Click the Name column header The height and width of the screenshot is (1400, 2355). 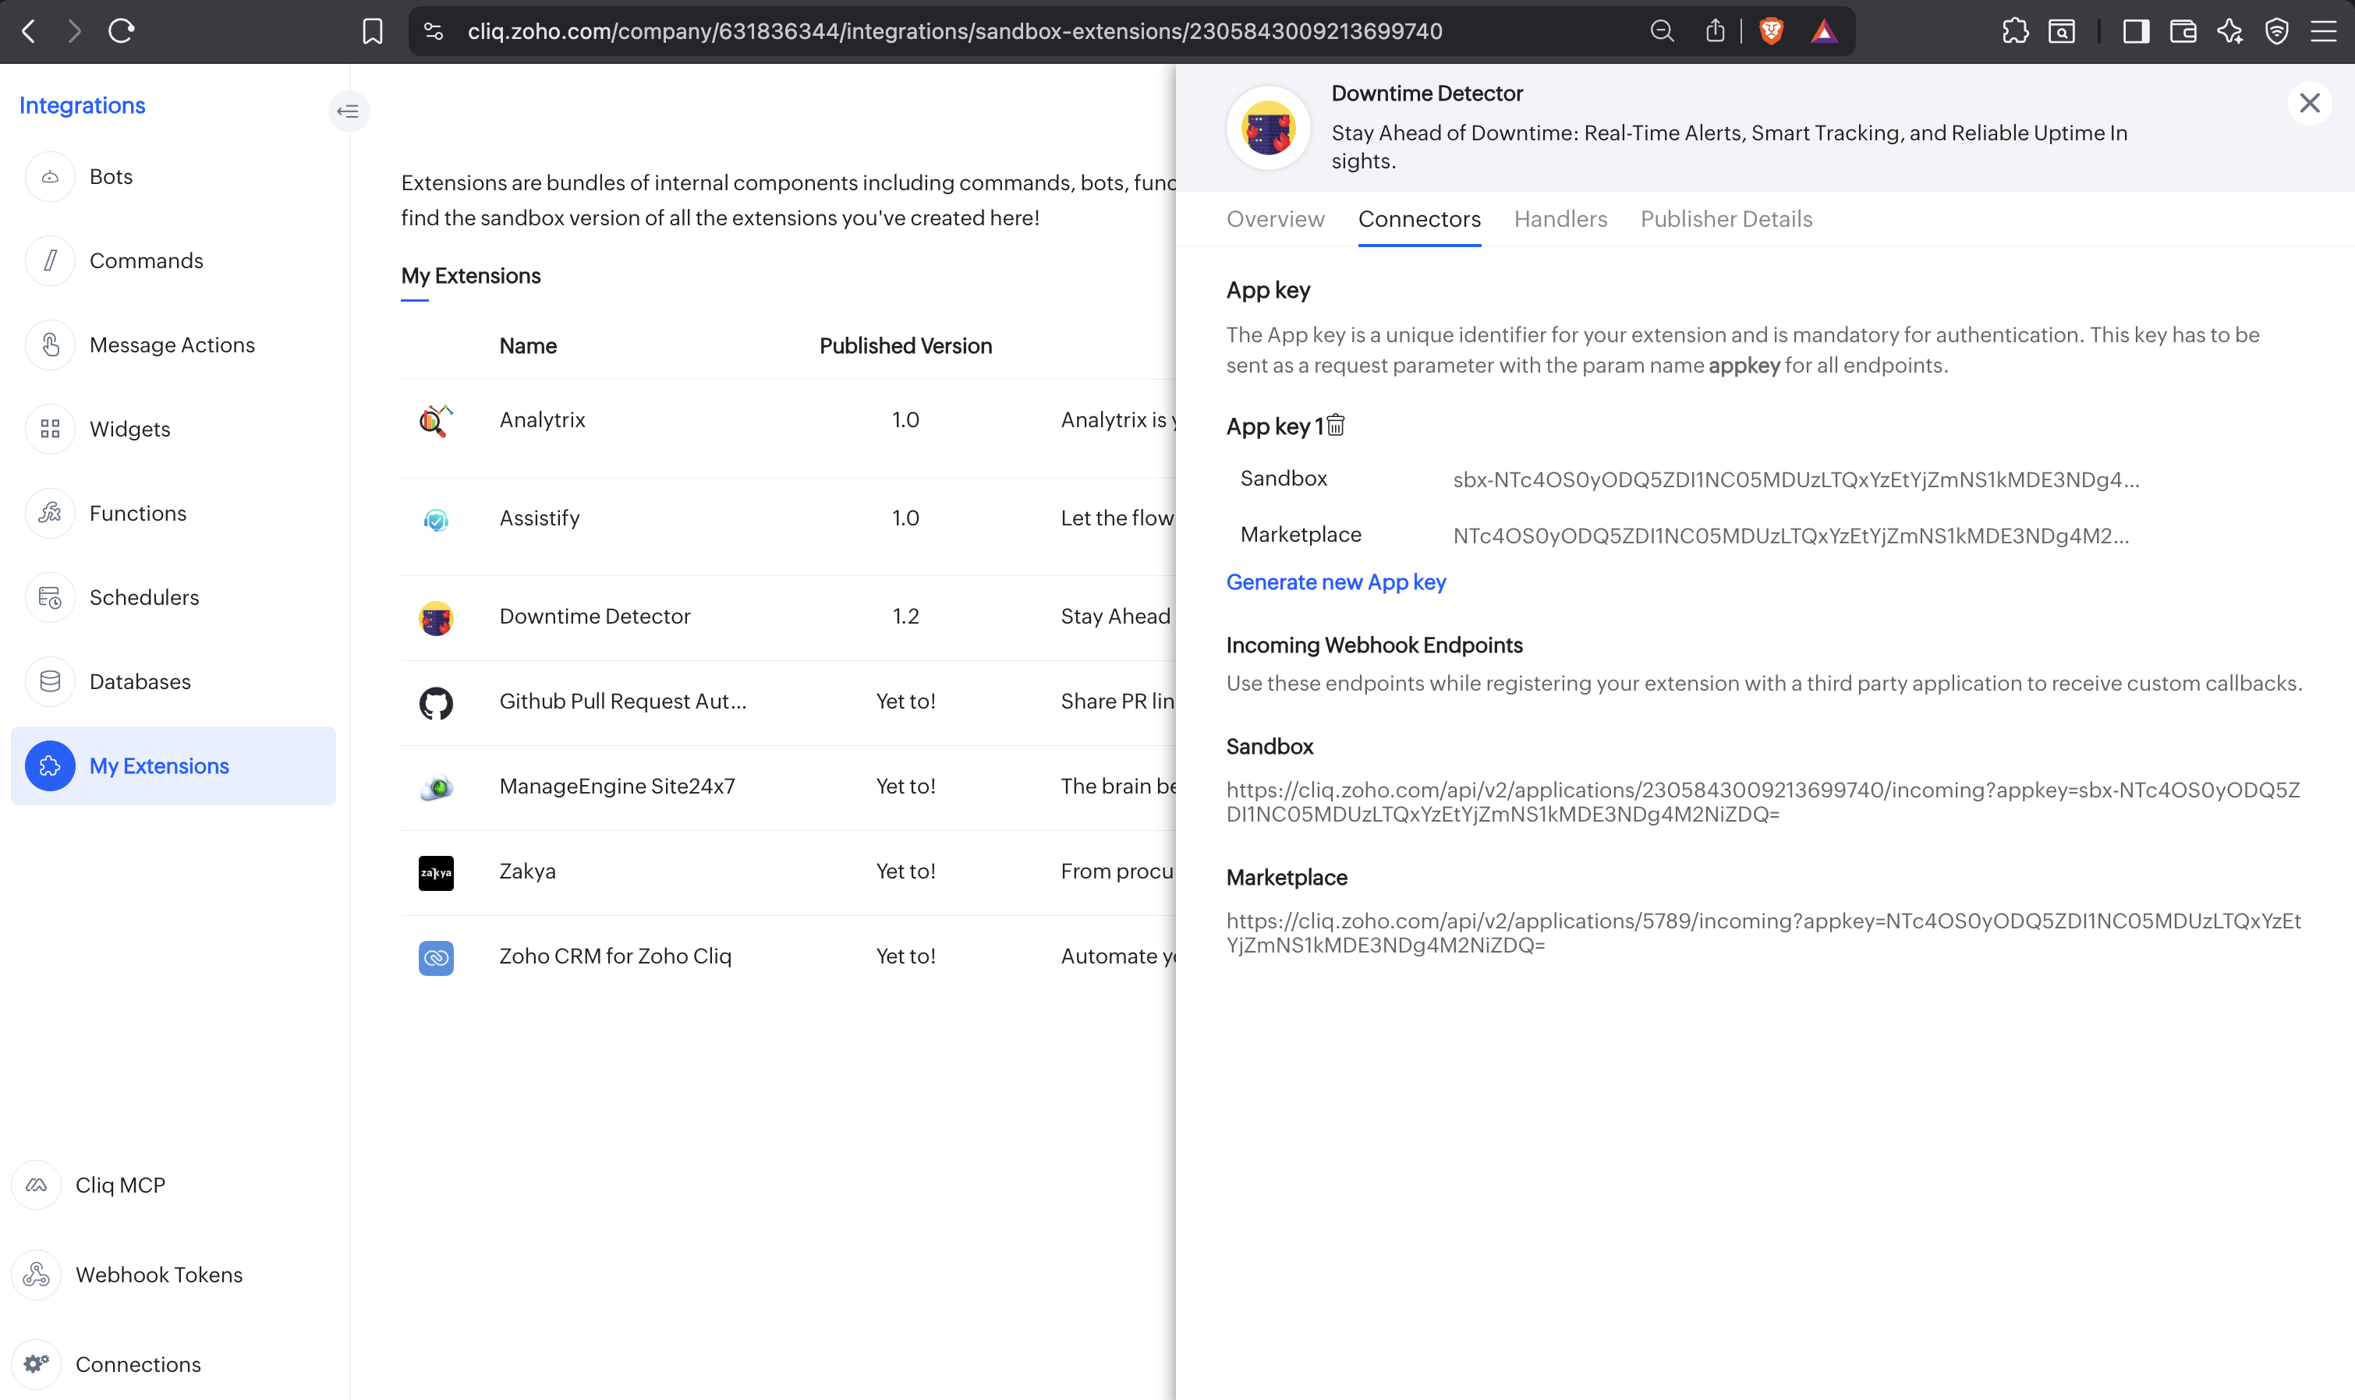(527, 346)
